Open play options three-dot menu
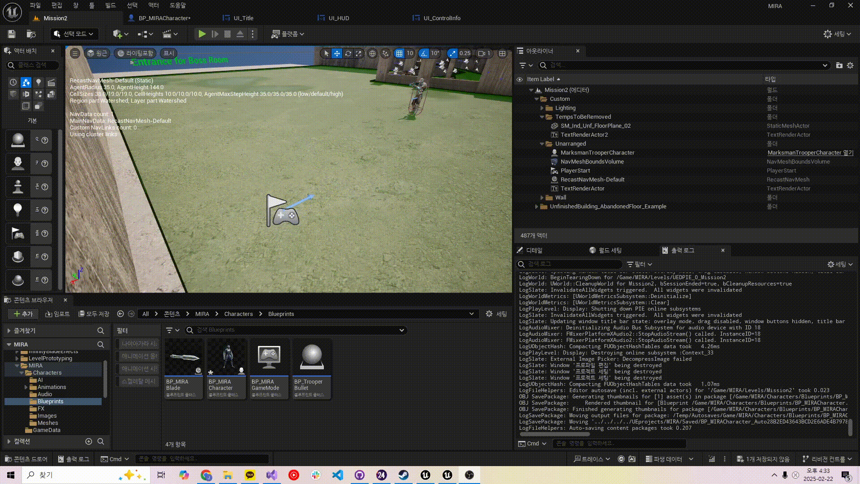 click(253, 34)
